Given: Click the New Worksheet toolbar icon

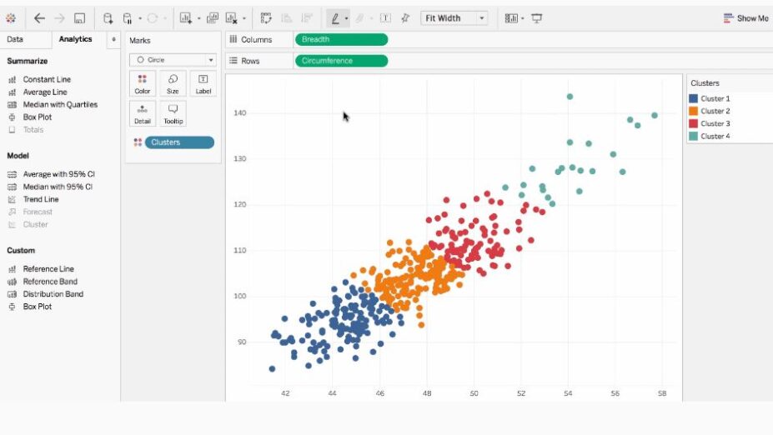Looking at the screenshot, I should 185,17.
